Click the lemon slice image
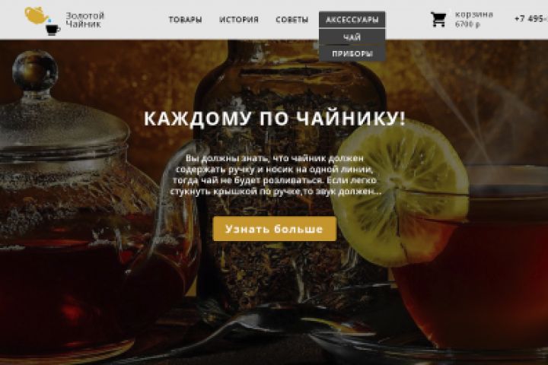 pos(400,194)
